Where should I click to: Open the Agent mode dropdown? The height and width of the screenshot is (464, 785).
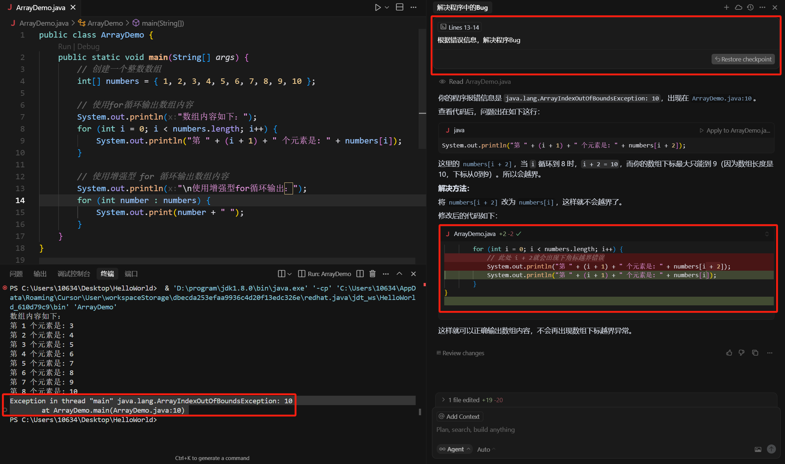click(455, 449)
